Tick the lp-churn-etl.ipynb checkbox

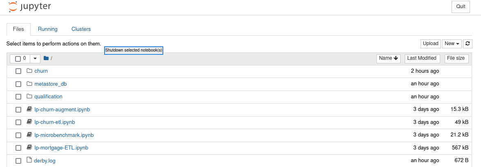[18, 122]
